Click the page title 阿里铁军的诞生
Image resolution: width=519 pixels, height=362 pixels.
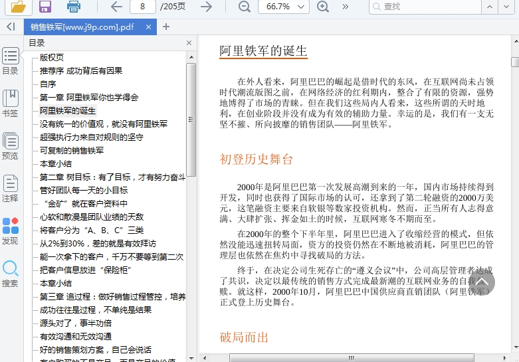pos(263,51)
